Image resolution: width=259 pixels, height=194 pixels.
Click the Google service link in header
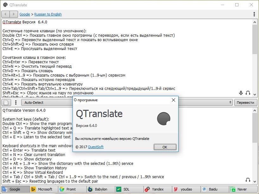[x=25, y=14]
